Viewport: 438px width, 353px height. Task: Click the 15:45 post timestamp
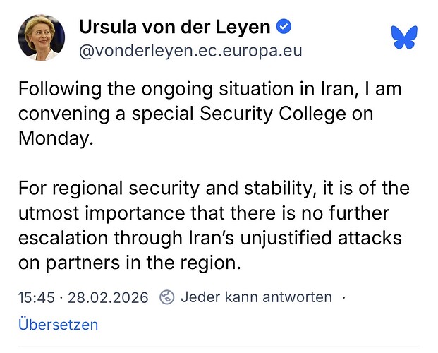[37, 297]
